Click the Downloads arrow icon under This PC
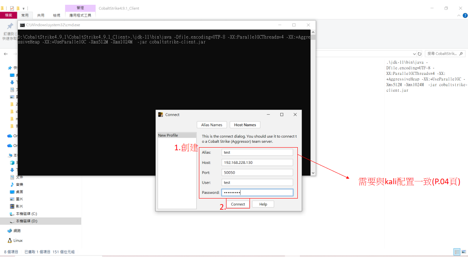This screenshot has height=259, width=468. pos(12,170)
